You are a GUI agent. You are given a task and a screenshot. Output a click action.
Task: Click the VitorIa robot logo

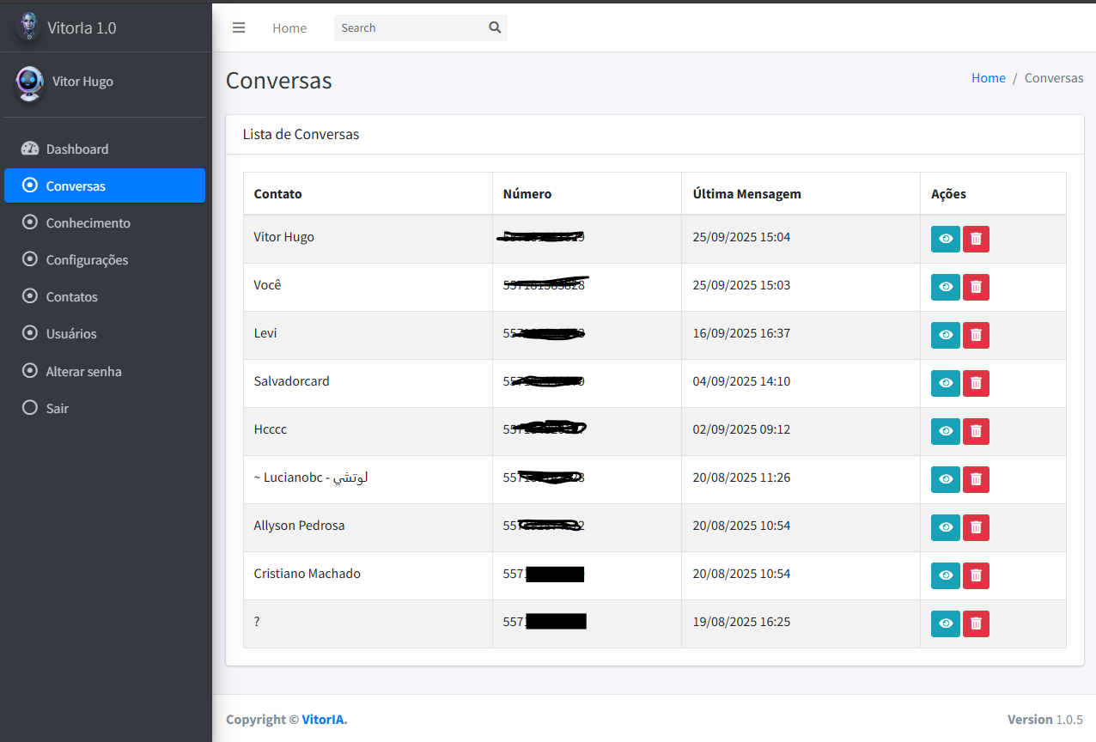tap(29, 27)
